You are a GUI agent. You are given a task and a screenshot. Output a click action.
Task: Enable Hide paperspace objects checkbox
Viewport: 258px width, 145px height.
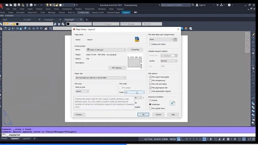click(150, 91)
